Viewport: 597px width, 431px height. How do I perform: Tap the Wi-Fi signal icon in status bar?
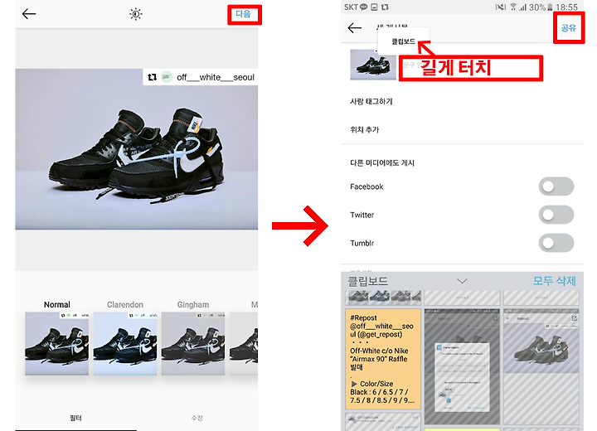513,7
